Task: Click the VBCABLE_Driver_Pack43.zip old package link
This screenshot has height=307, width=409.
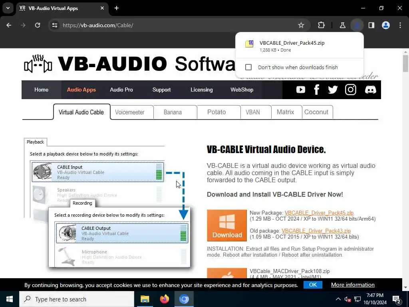Action: (x=316, y=231)
